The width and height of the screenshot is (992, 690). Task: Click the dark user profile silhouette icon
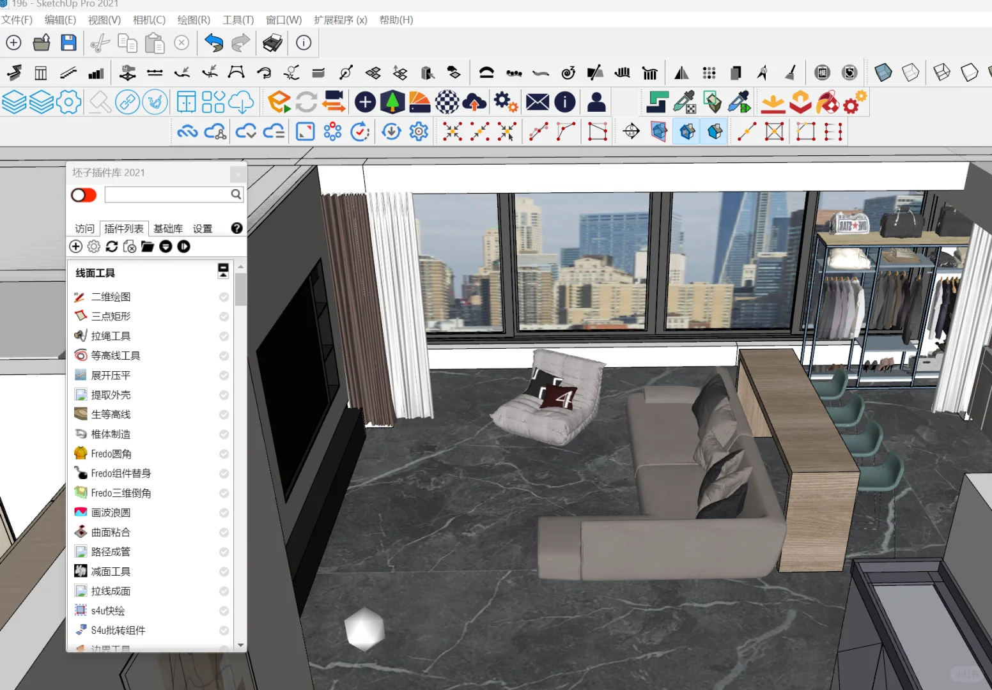point(596,102)
